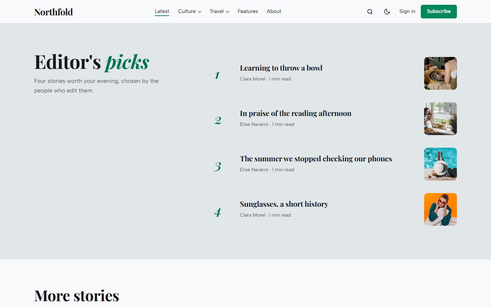491x307 pixels.
Task: Go to Northfold home via logo
Action: 54,12
